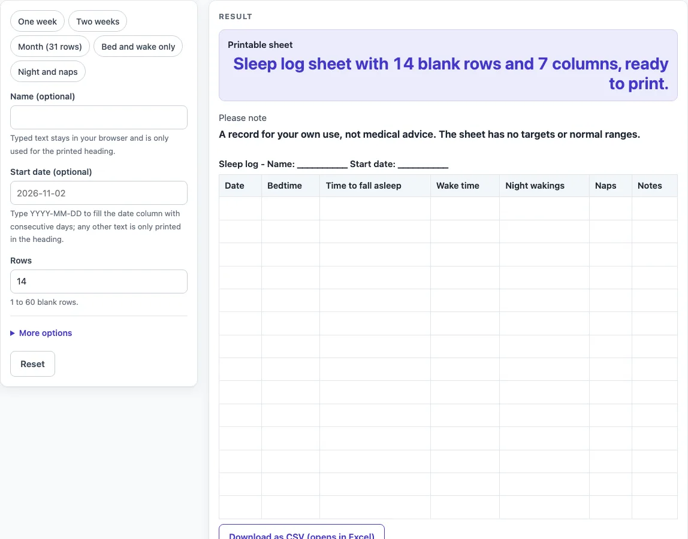Click the 'not medical advice' note
This screenshot has height=539, width=688.
(429, 134)
